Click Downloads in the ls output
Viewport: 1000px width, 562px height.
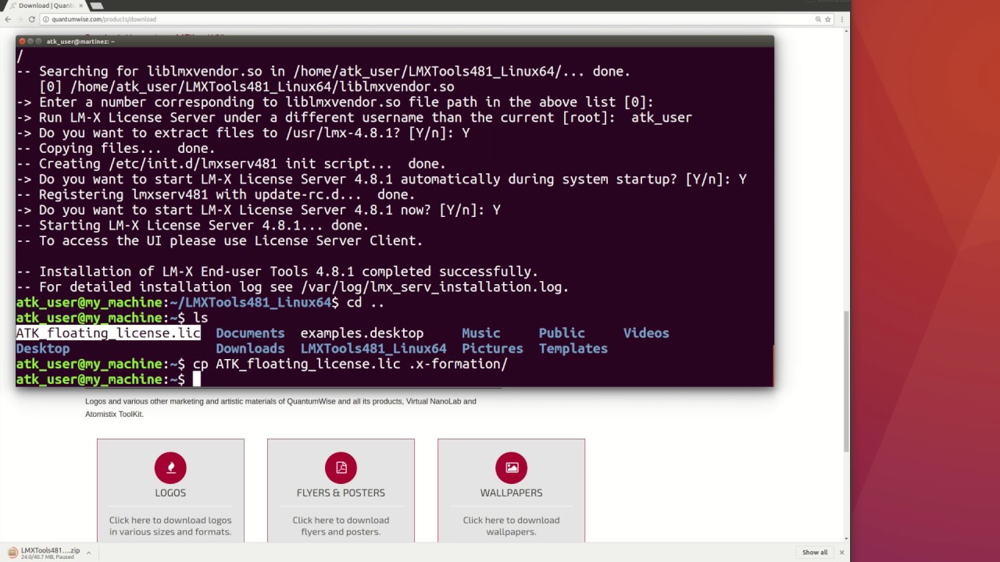pyautogui.click(x=250, y=349)
